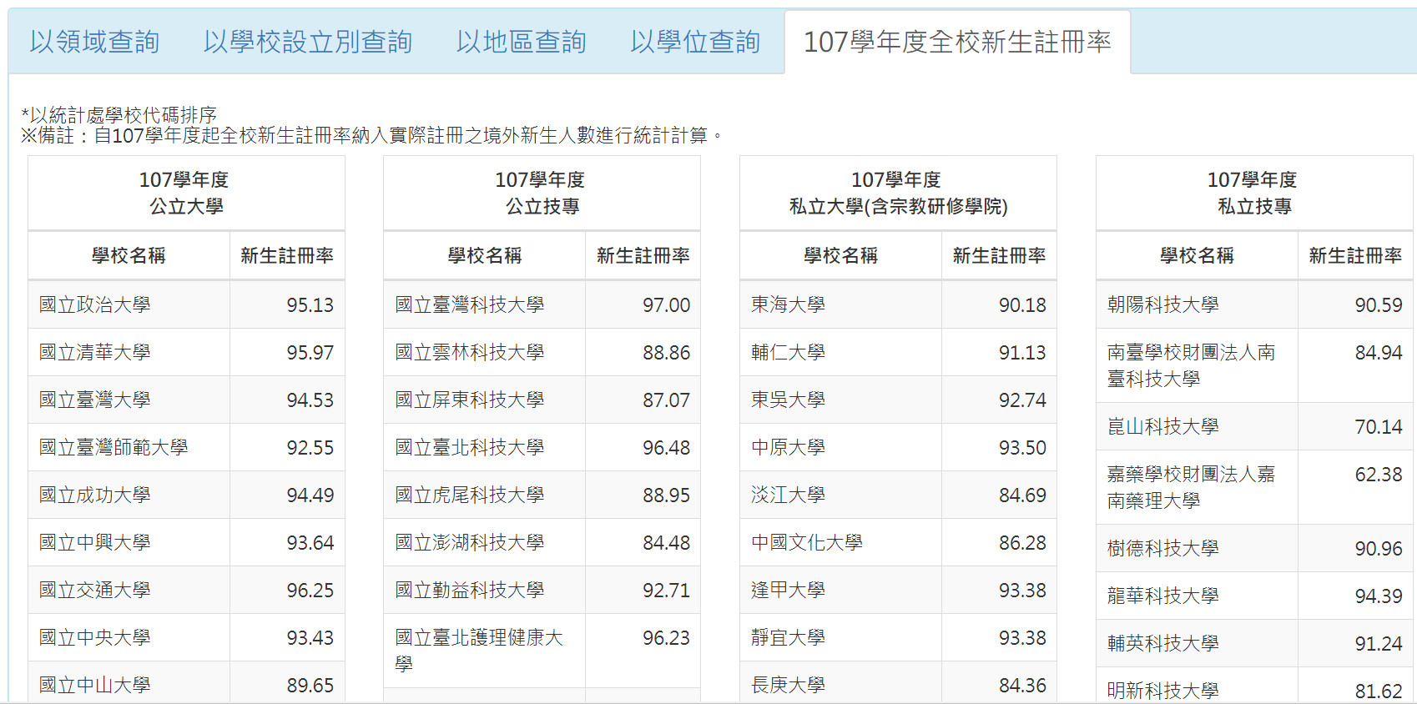This screenshot has height=704, width=1417.
Task: Click the 95.97 rate value
Action: coord(310,353)
